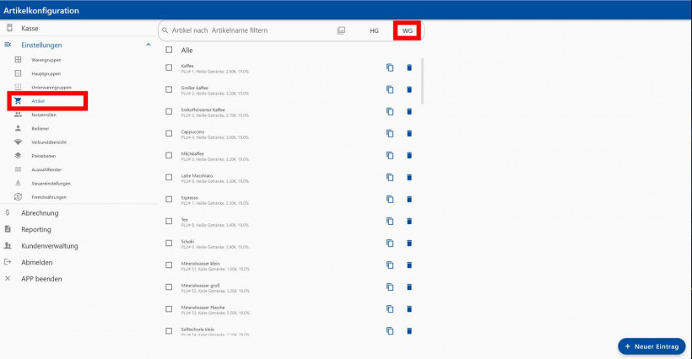
Task: Duplicate the Tee article
Action: (x=390, y=221)
